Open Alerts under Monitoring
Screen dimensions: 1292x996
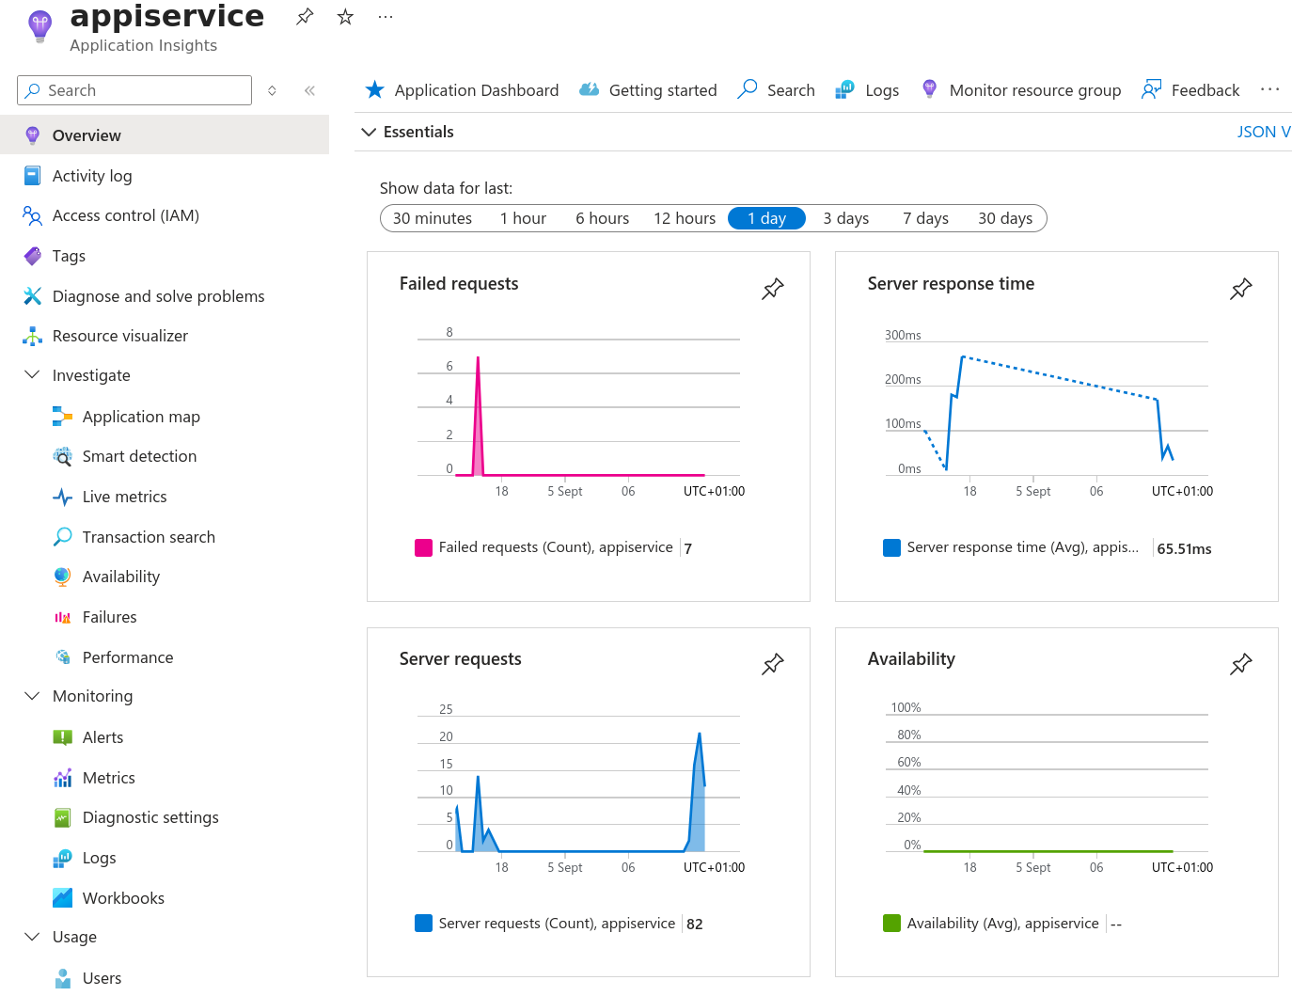103,737
